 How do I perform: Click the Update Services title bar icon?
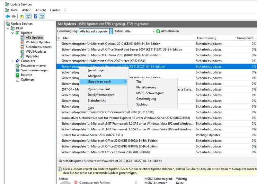[x=7, y=4]
